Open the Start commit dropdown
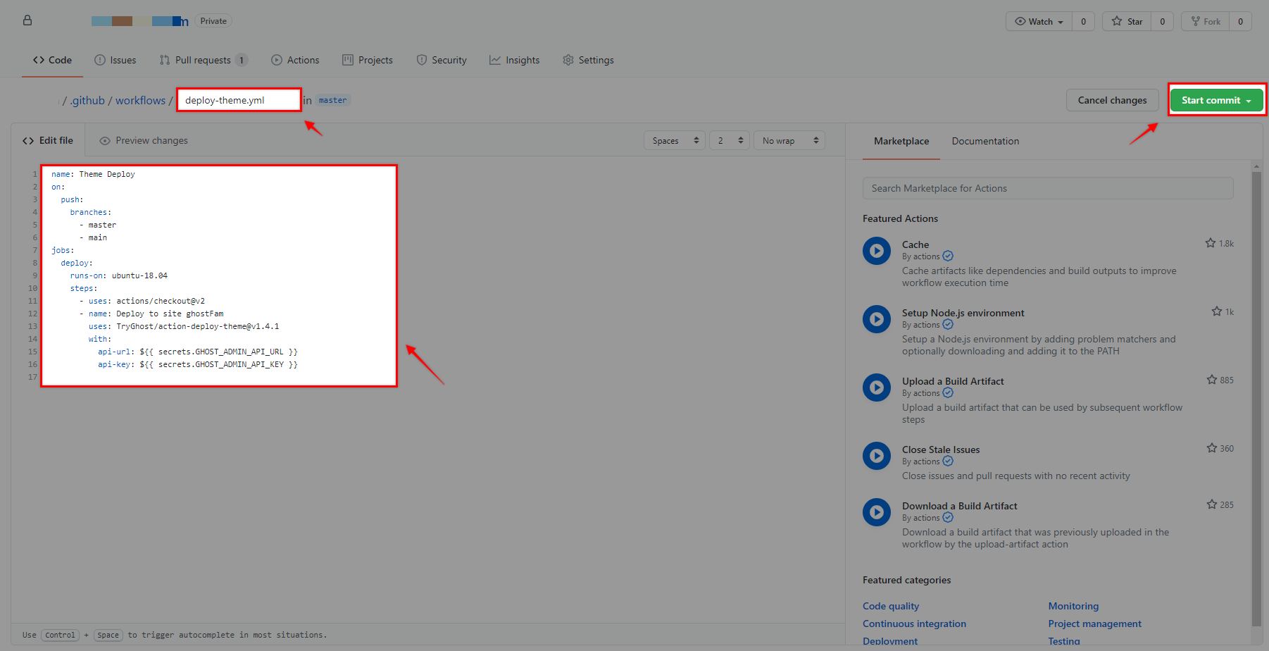Viewport: 1269px width, 651px height. click(x=1216, y=100)
